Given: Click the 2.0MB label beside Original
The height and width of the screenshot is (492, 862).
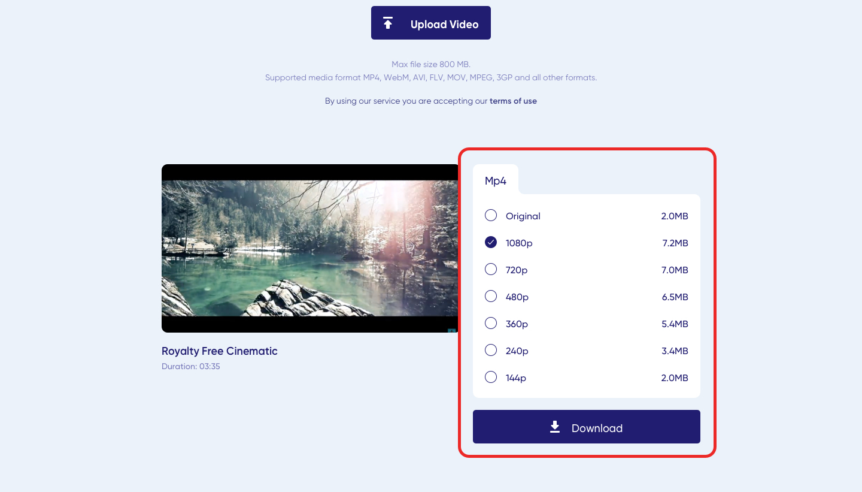Looking at the screenshot, I should click(675, 216).
